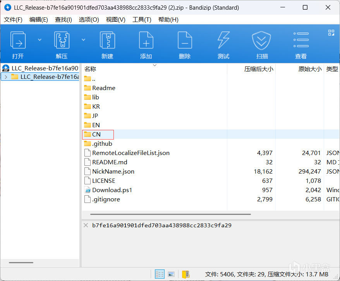
Task: Expand the LLC_Release folder tree node
Action: pos(6,77)
